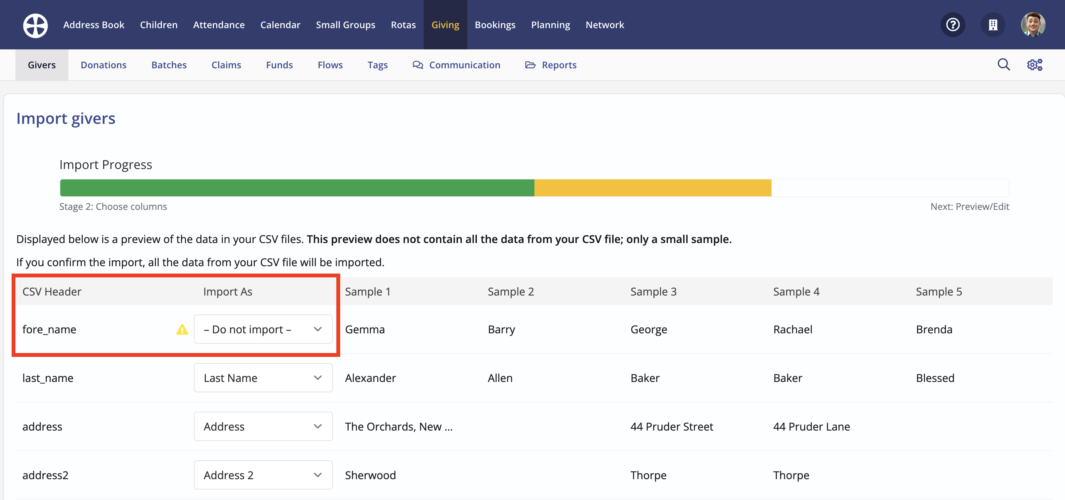Switch to the Funds tab
This screenshot has width=1065, height=500.
[279, 65]
